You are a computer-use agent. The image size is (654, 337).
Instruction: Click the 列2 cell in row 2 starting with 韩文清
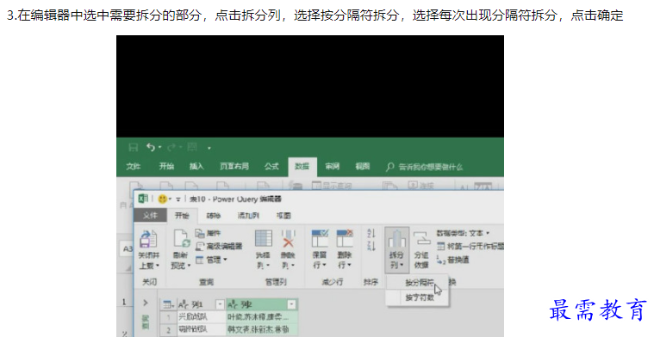pos(262,329)
